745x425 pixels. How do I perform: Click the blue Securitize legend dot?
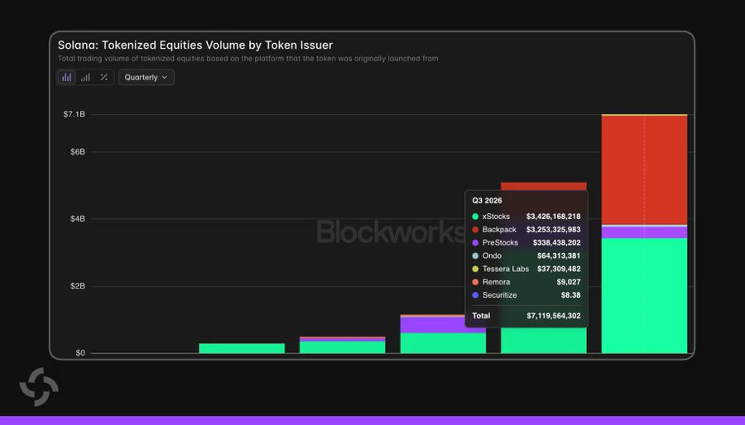(475, 295)
